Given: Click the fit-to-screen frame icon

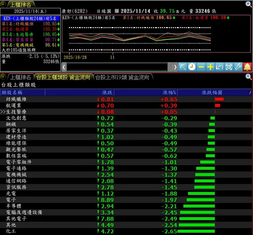Looking at the screenshot, I should tap(229, 67).
